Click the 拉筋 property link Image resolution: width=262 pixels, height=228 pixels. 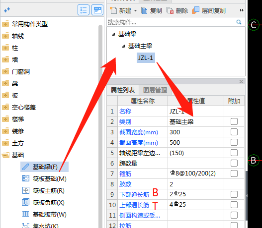tap(125, 226)
